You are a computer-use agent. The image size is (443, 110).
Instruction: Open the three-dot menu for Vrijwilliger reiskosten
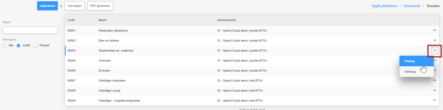[x=435, y=80]
